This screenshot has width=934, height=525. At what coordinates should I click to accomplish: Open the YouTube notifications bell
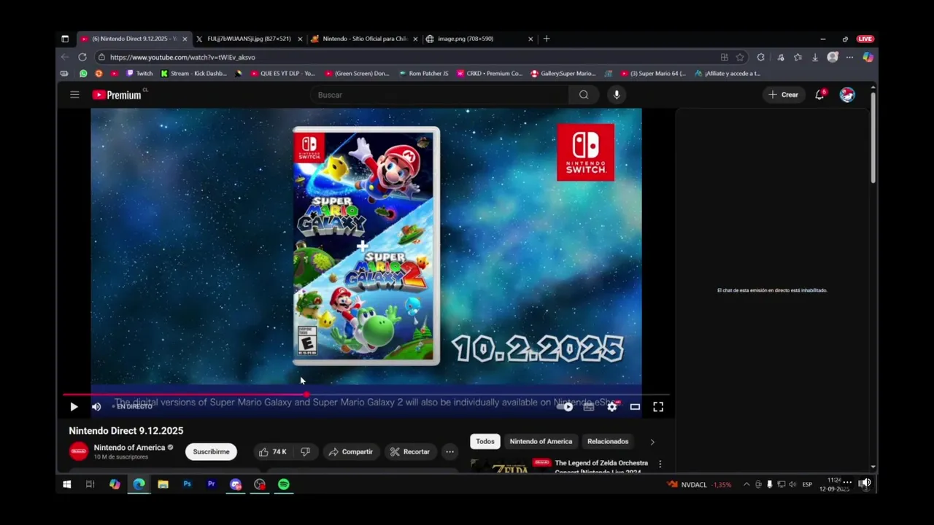pyautogui.click(x=820, y=95)
